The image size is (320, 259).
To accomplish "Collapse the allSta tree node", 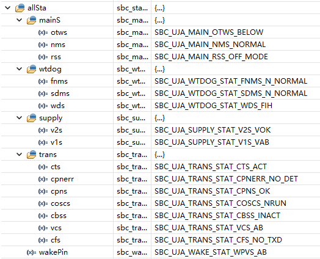I will tap(8, 8).
